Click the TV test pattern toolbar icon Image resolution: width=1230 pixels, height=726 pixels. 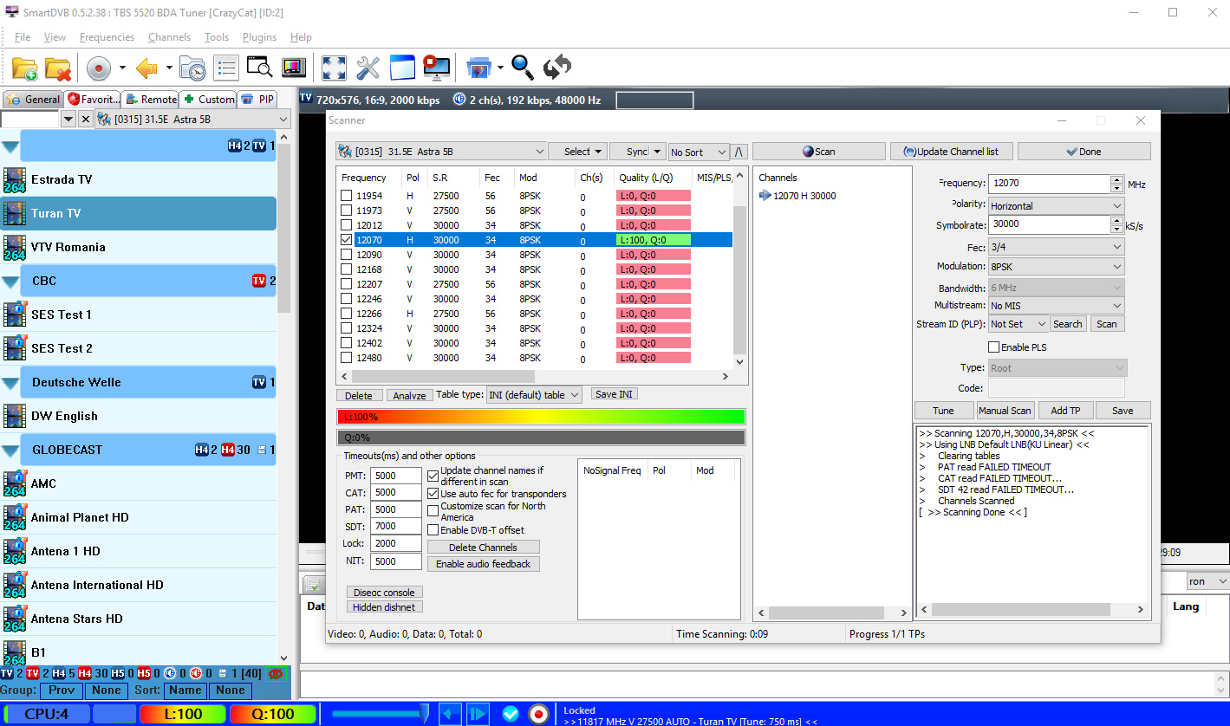pyautogui.click(x=293, y=68)
